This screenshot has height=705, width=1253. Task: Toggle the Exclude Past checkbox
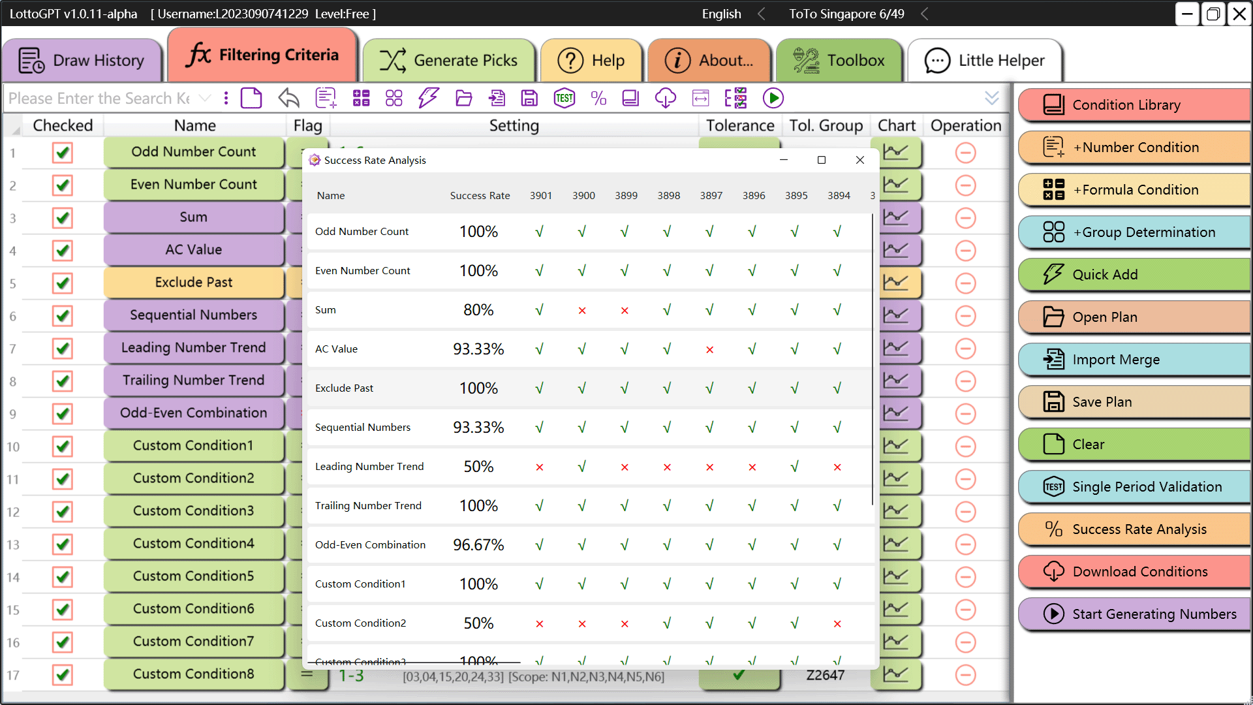pos(63,283)
